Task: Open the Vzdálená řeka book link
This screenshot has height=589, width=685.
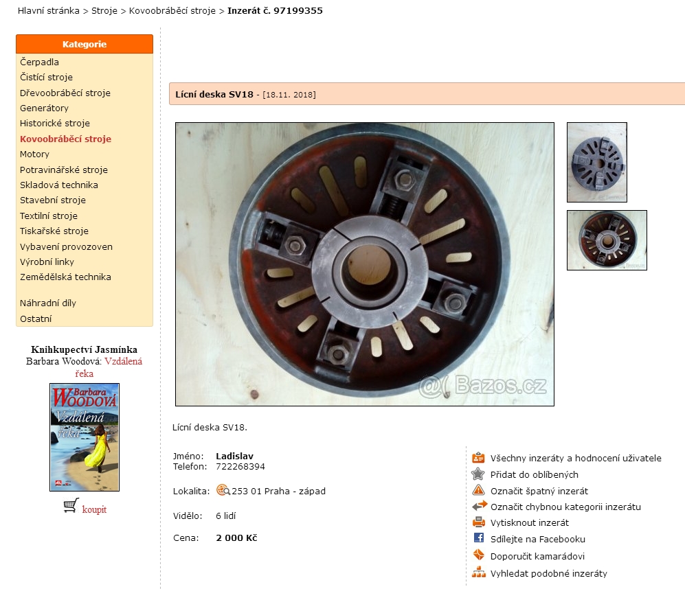Action: coord(109,367)
